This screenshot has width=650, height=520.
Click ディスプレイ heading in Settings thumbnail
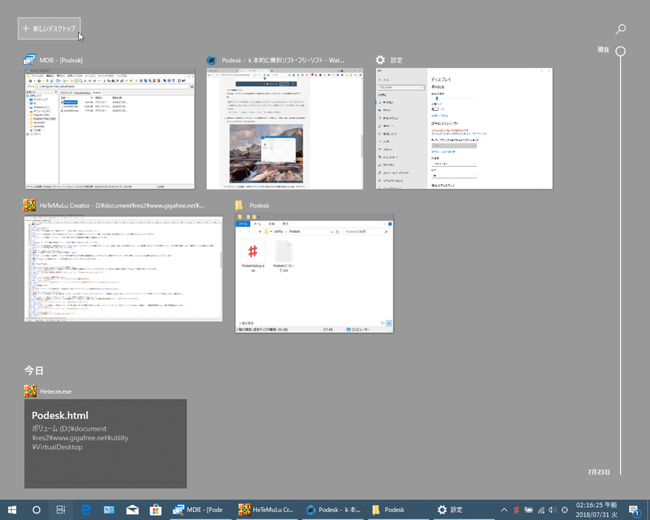440,79
